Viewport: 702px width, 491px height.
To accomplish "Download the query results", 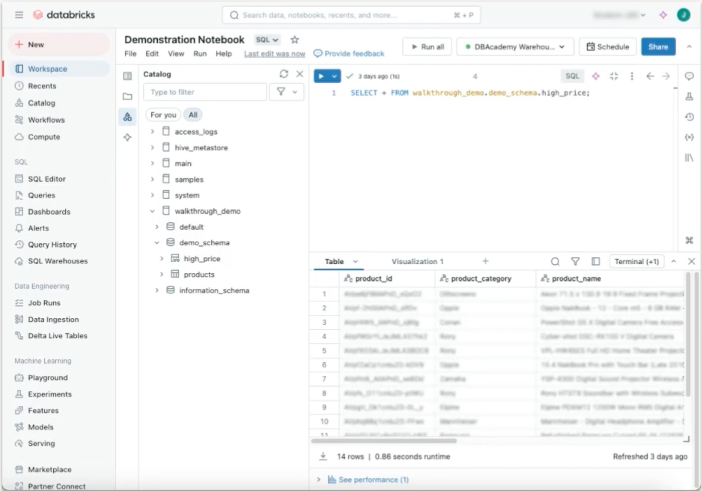I will point(323,456).
